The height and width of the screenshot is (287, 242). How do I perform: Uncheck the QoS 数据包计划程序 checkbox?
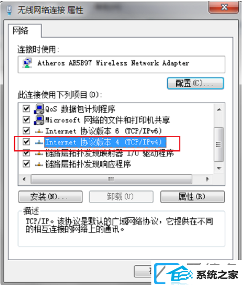click(26, 109)
